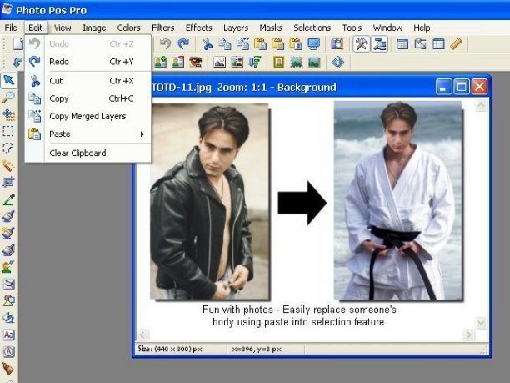Click the red eye removal icon
This screenshot has height=383, width=510.
click(x=196, y=62)
